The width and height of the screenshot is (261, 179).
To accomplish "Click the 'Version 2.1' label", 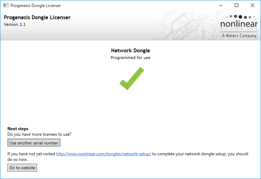I will point(15,24).
